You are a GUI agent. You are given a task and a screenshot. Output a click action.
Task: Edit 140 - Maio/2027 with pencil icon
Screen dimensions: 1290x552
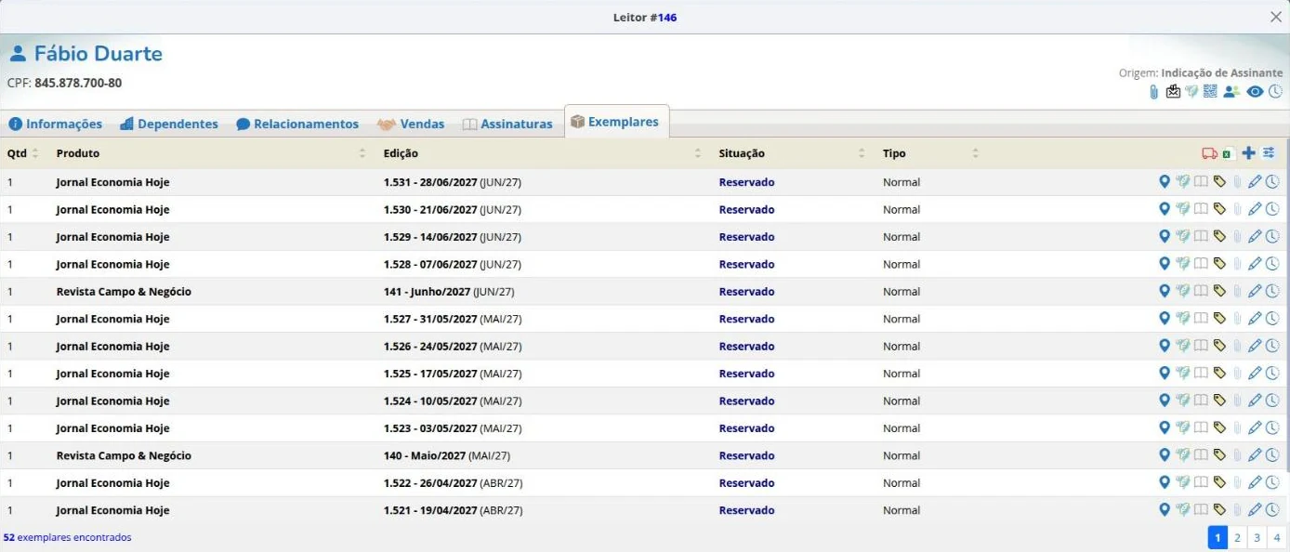tap(1255, 455)
